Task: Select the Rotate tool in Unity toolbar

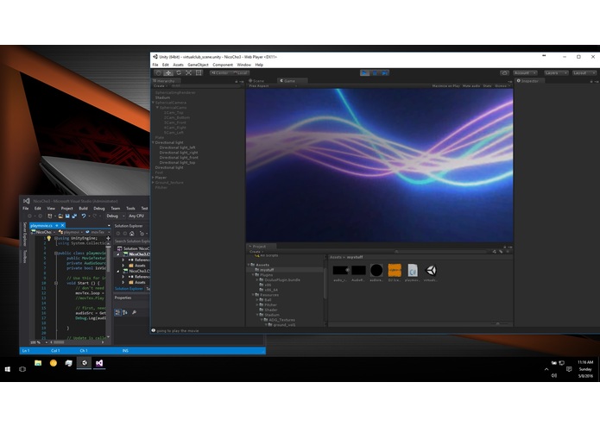Action: [x=179, y=72]
